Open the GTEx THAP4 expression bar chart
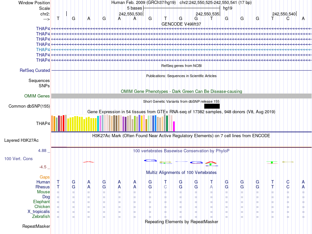312x234 pixels. 113,123
